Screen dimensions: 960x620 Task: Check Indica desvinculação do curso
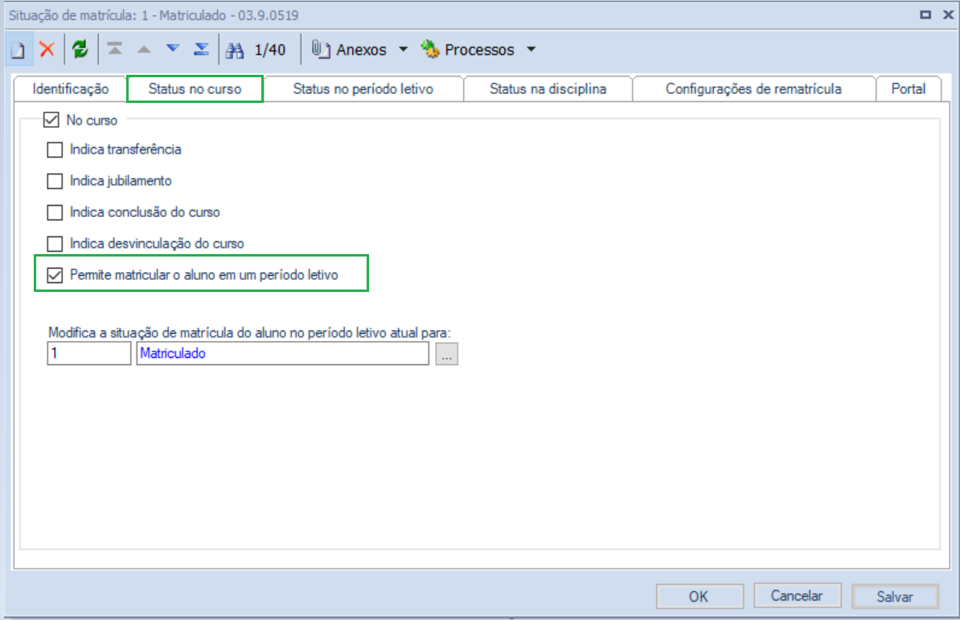[x=55, y=244]
